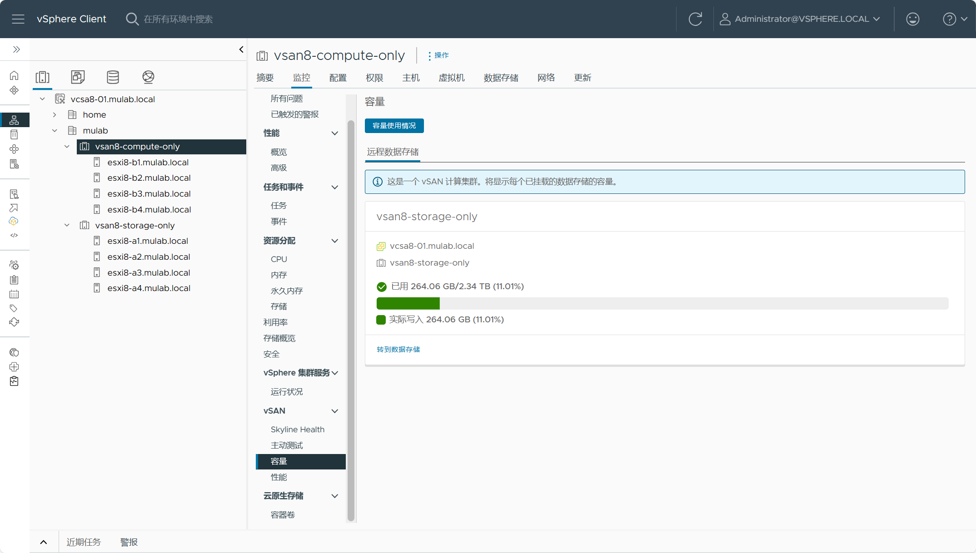Open the help question mark menu
The width and height of the screenshot is (976, 553).
point(955,19)
